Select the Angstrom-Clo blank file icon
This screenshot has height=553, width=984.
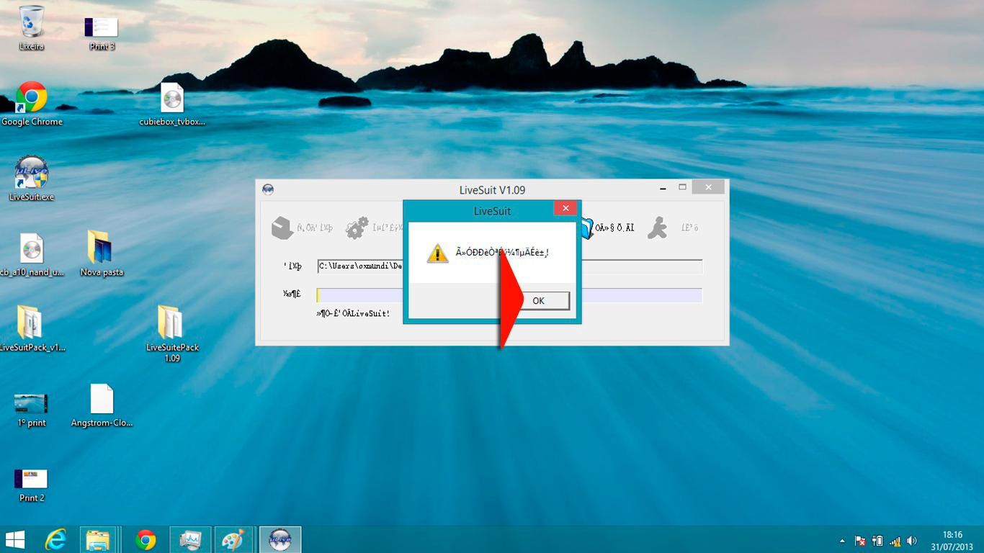(102, 405)
